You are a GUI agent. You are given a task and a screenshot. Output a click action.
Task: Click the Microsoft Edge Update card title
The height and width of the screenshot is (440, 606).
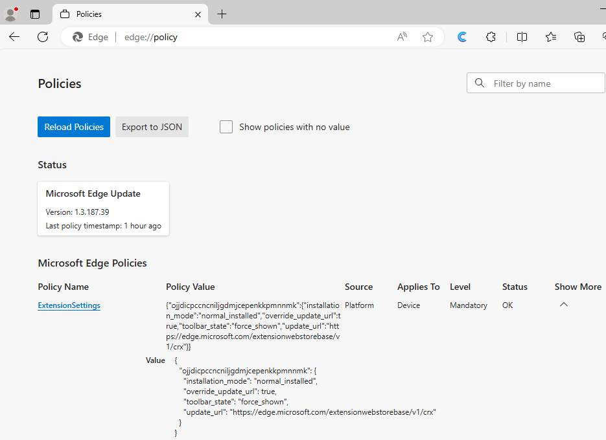pos(93,193)
